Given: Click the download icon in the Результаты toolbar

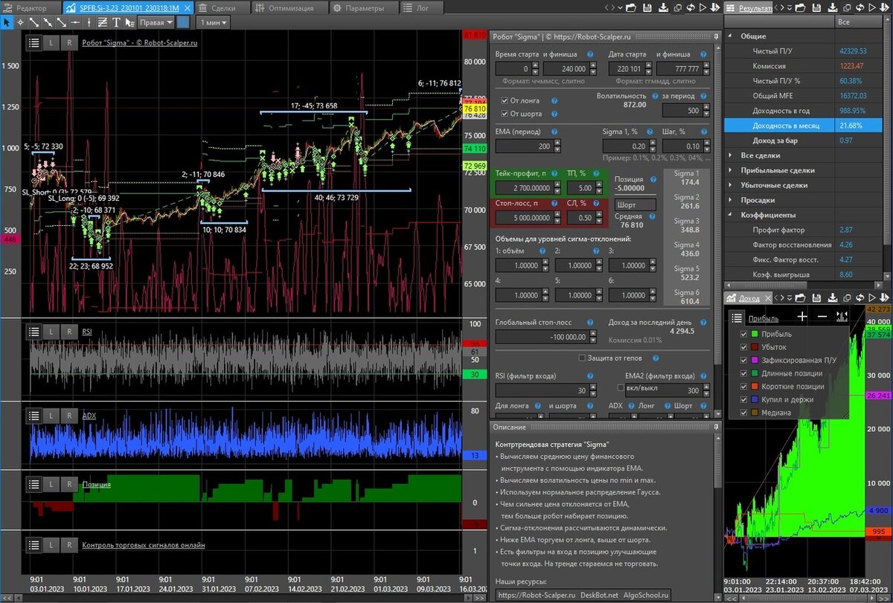Looking at the screenshot, I should [x=832, y=8].
